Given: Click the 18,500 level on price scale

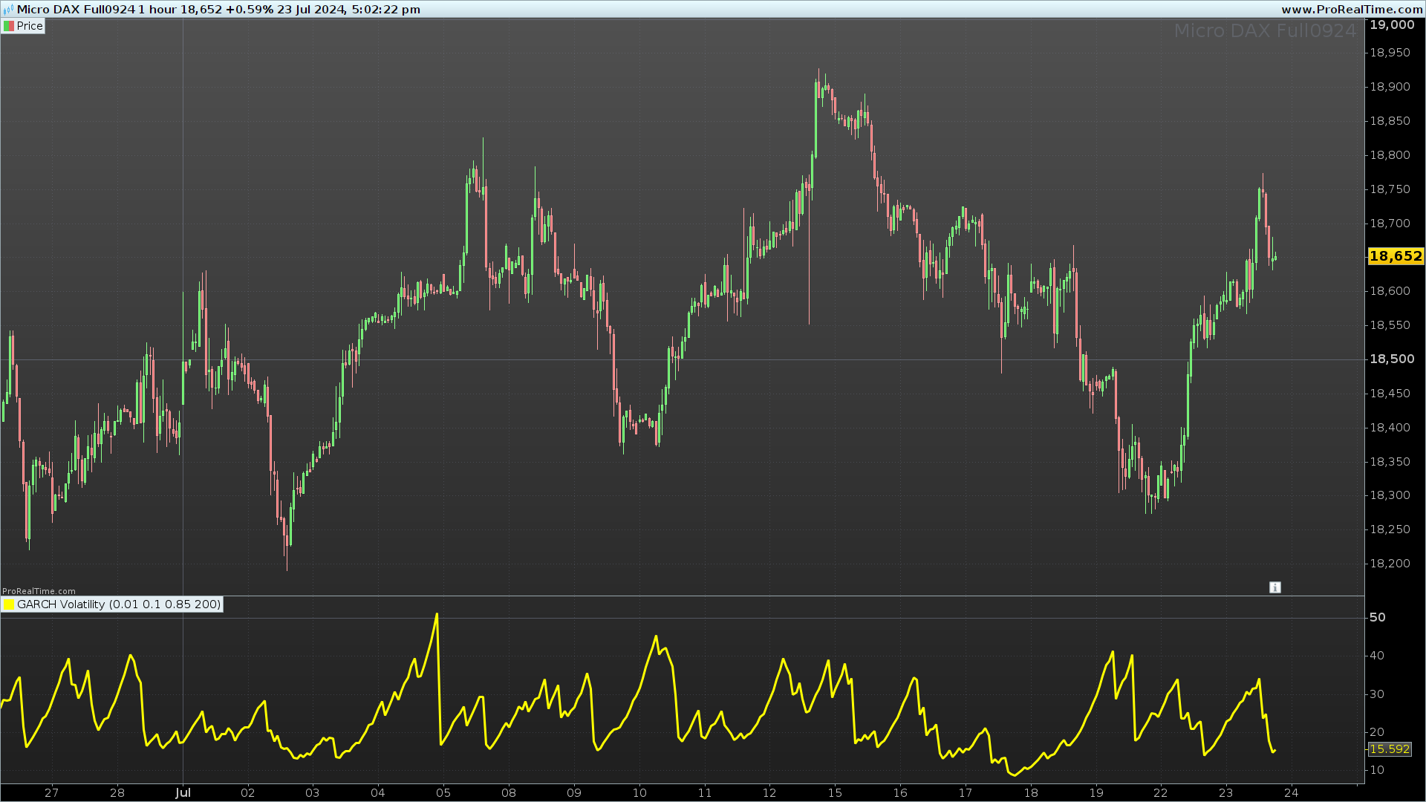Looking at the screenshot, I should pyautogui.click(x=1391, y=359).
